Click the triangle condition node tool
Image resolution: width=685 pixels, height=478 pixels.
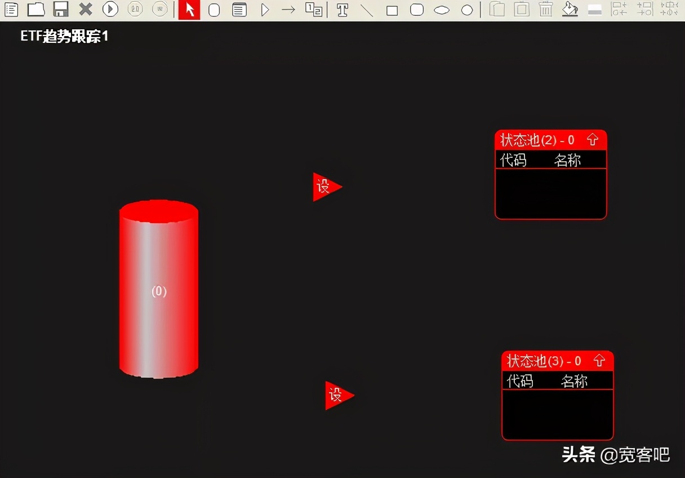click(x=265, y=10)
